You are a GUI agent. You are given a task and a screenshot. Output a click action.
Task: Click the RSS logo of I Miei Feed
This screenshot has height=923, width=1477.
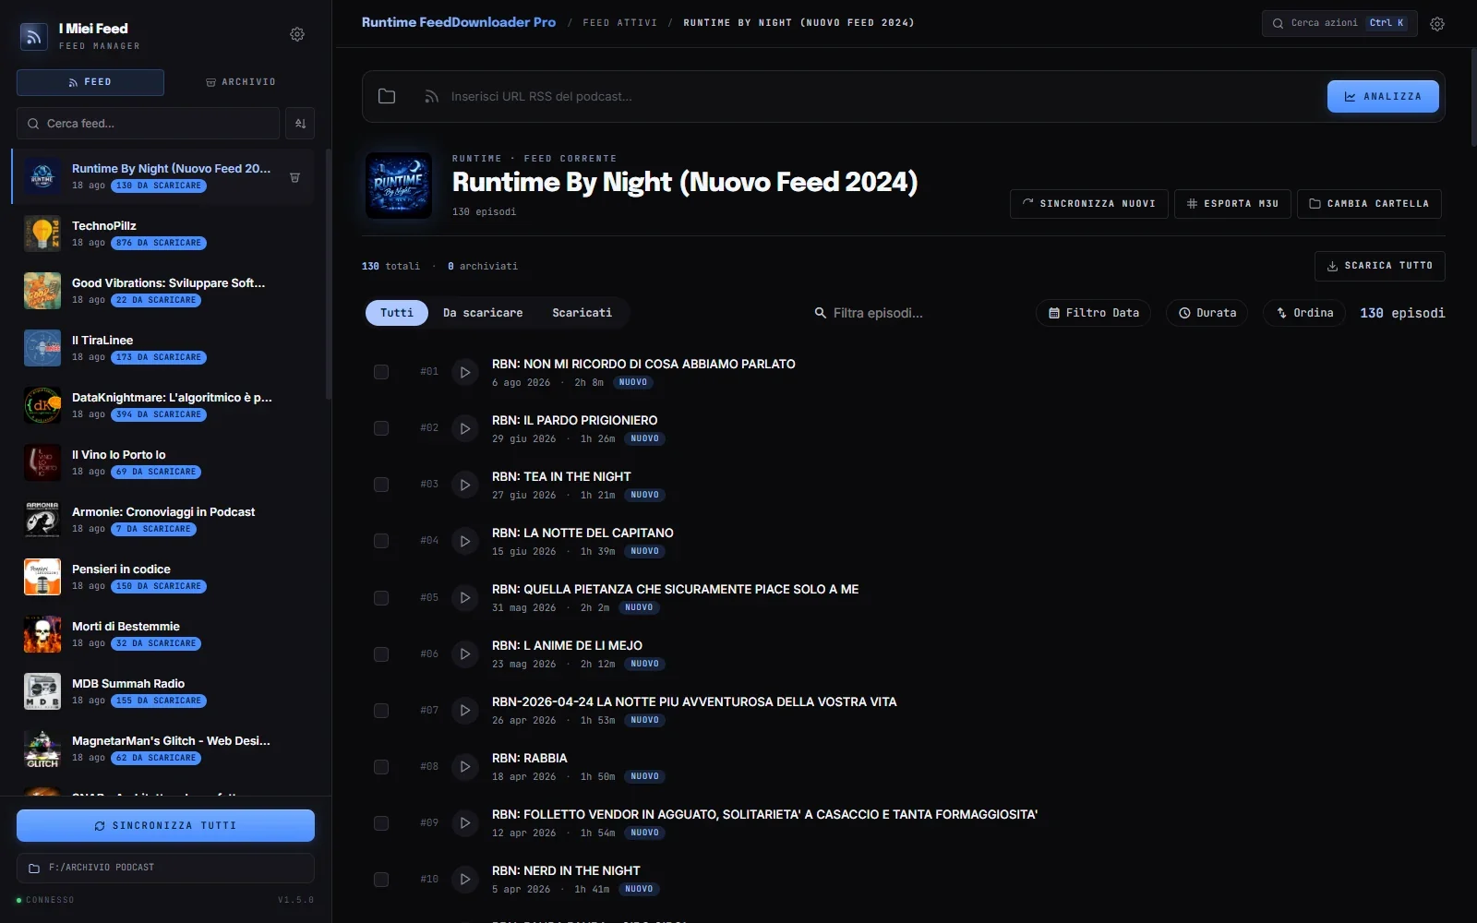pos(34,36)
